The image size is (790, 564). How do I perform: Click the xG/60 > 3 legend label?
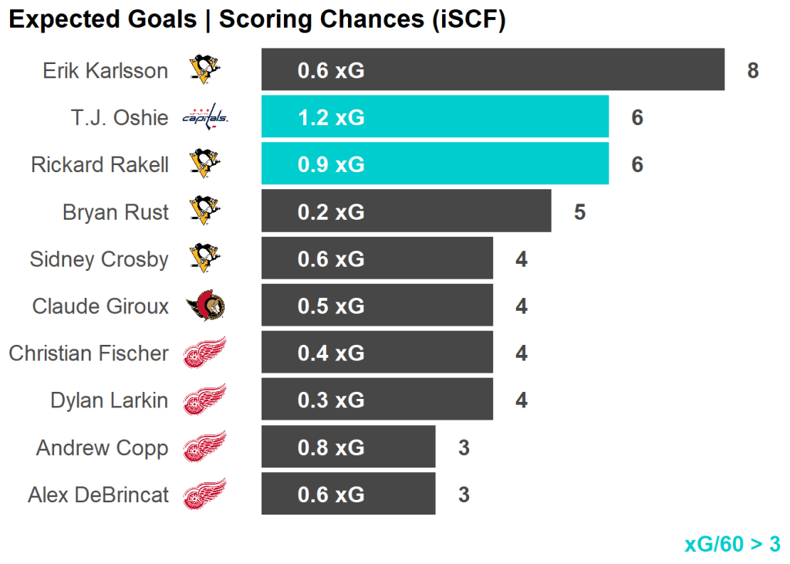[732, 544]
